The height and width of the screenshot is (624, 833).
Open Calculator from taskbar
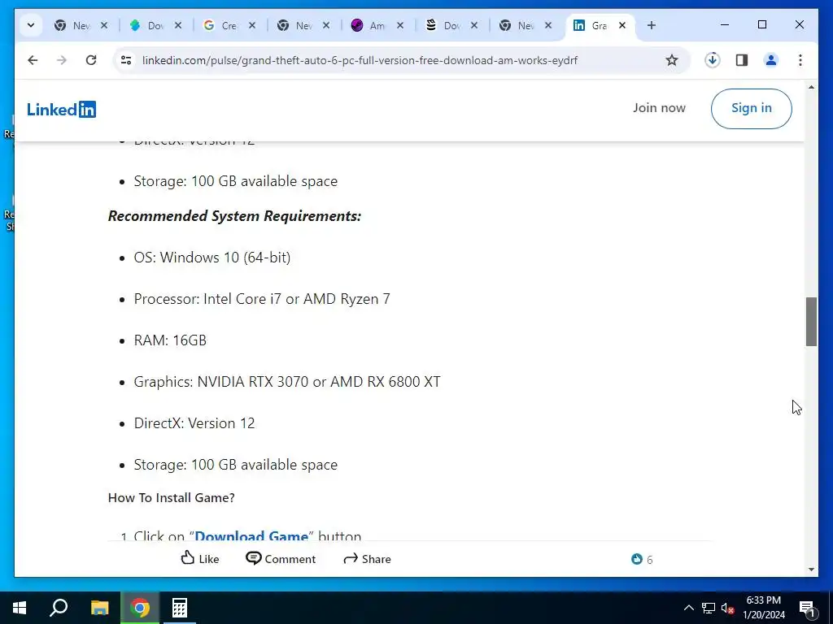[x=180, y=608]
